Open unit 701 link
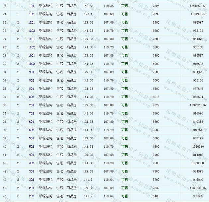 tap(32, 105)
